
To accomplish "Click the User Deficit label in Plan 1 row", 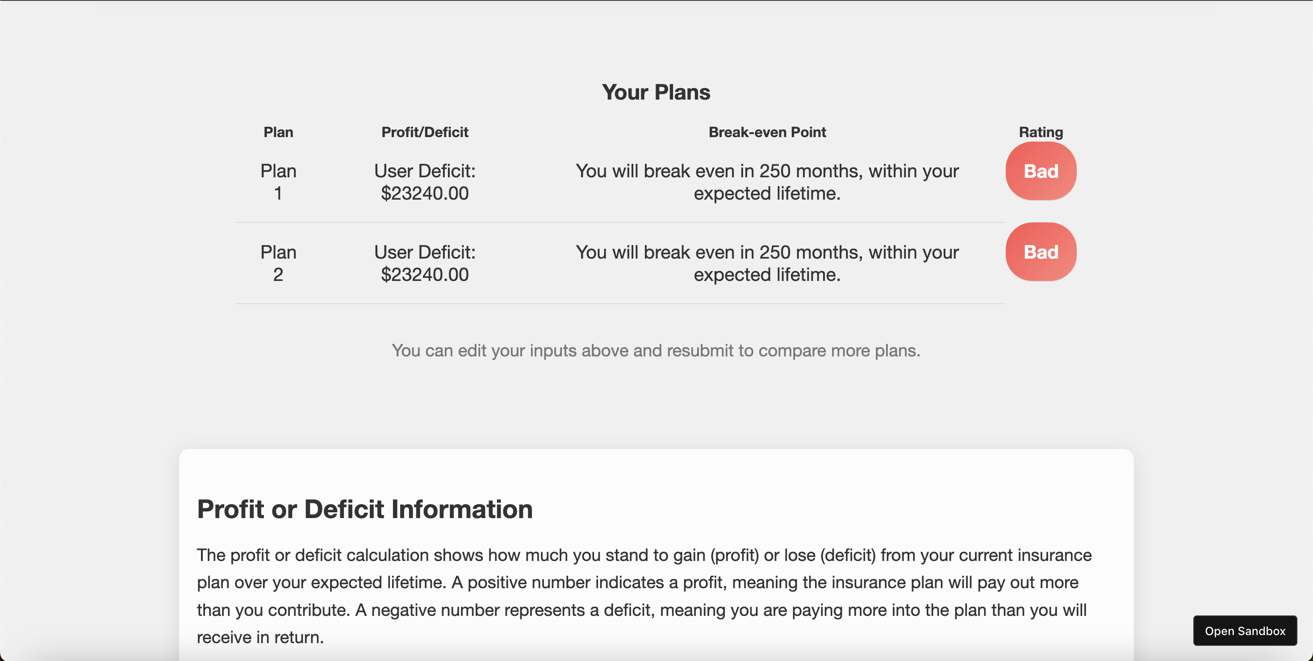I will (x=425, y=171).
